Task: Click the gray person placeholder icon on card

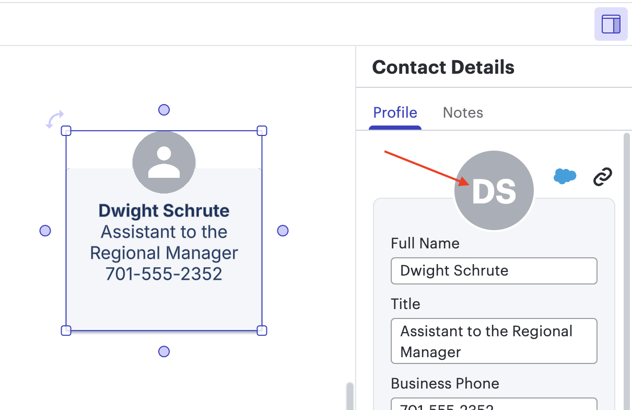Action: coord(163,162)
